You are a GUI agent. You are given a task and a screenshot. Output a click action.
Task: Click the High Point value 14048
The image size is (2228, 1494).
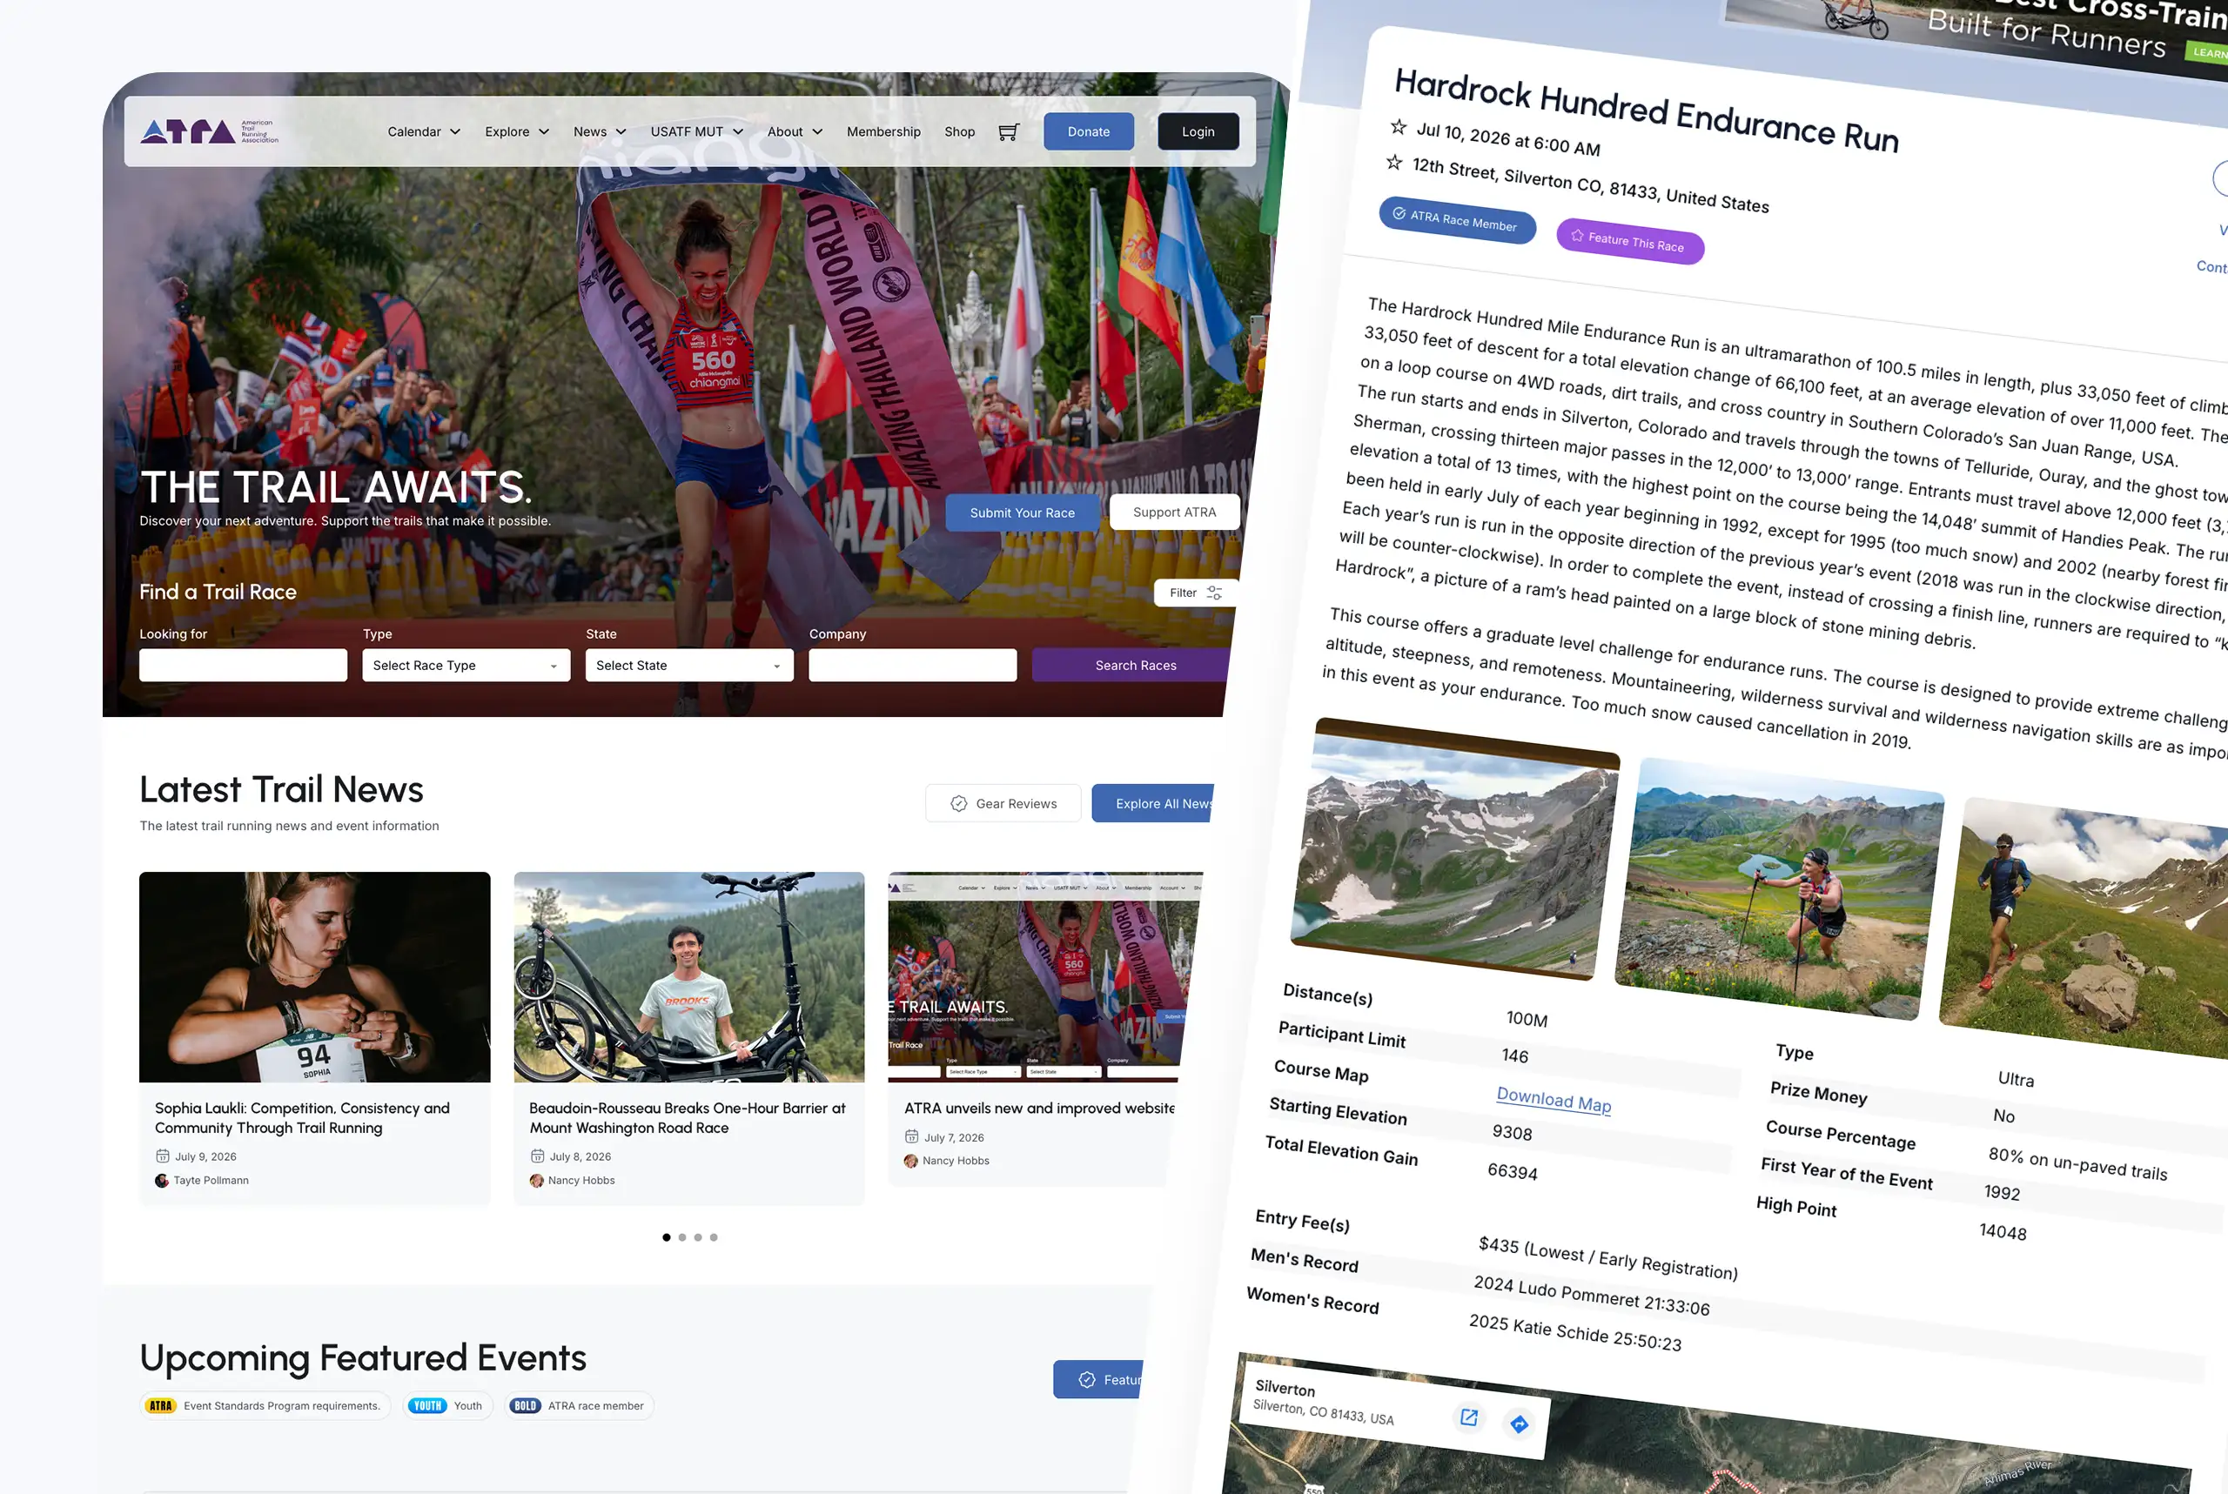click(x=2003, y=1231)
